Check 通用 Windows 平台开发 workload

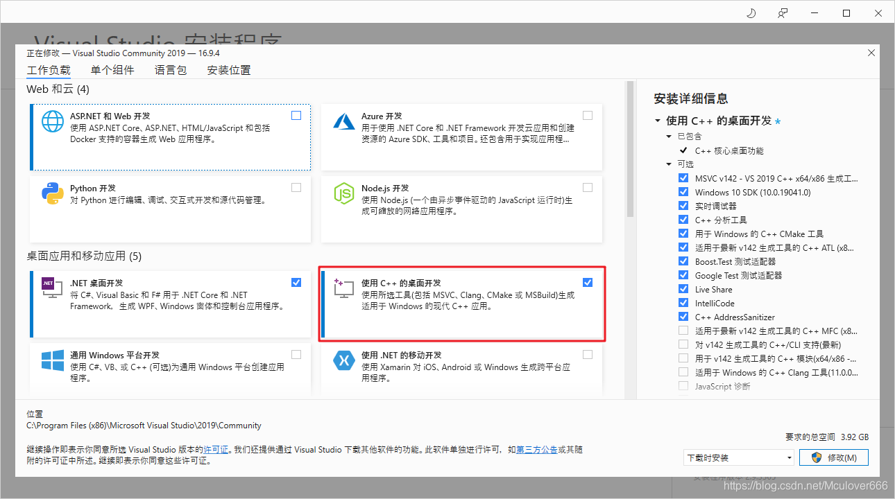[296, 354]
